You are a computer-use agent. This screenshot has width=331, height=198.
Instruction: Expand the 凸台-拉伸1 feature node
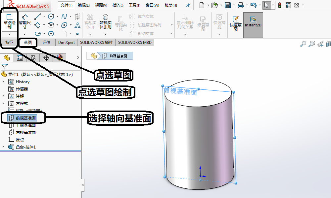[4, 147]
